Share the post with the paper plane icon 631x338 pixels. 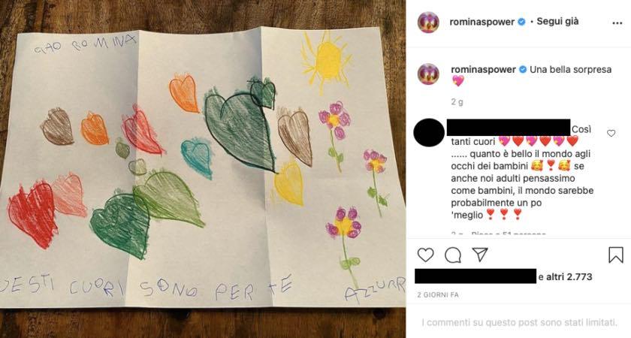480,255
